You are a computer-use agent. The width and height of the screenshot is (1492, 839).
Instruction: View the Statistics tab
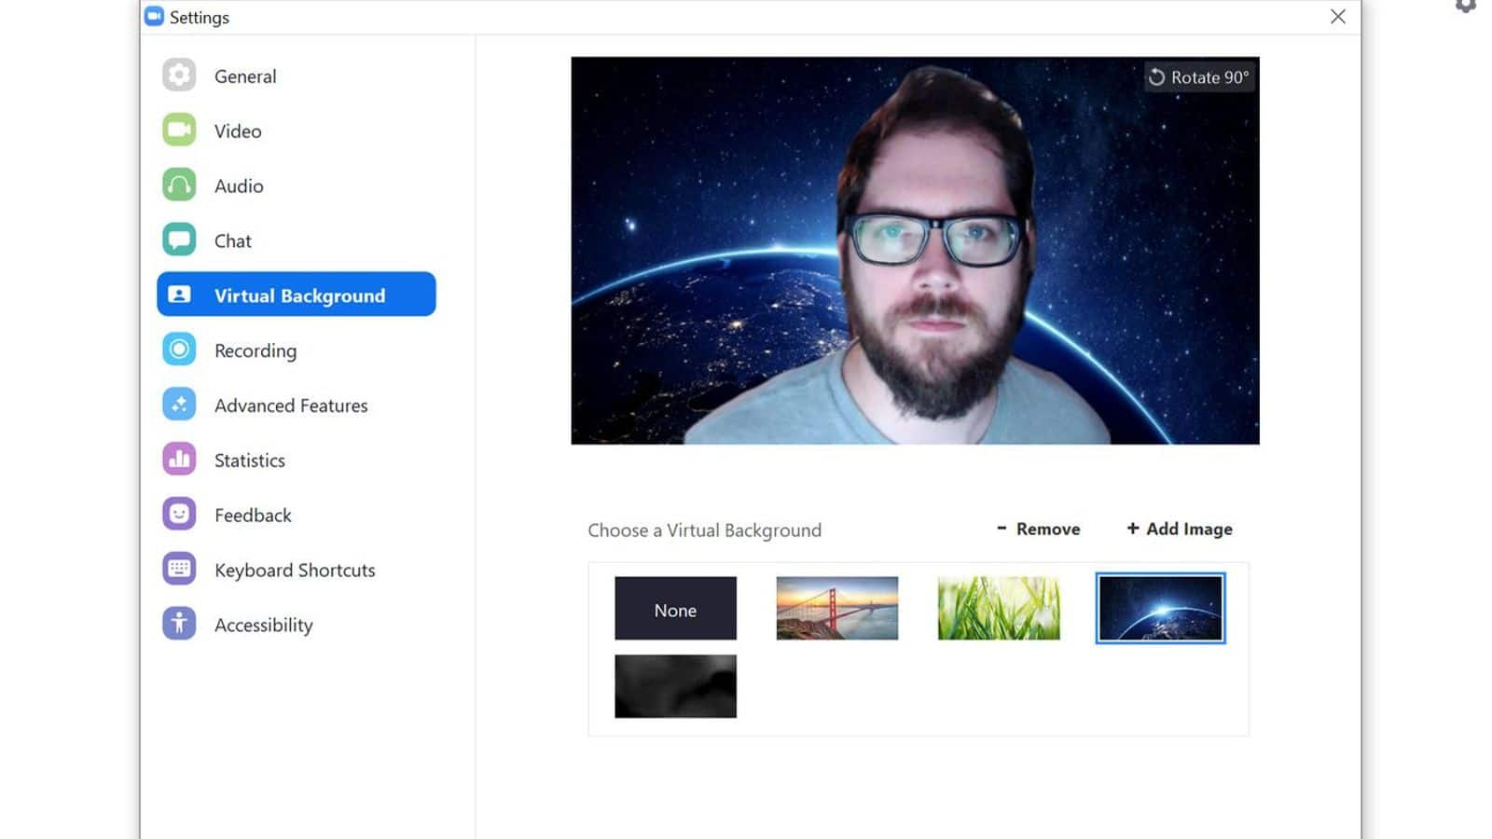pyautogui.click(x=297, y=460)
